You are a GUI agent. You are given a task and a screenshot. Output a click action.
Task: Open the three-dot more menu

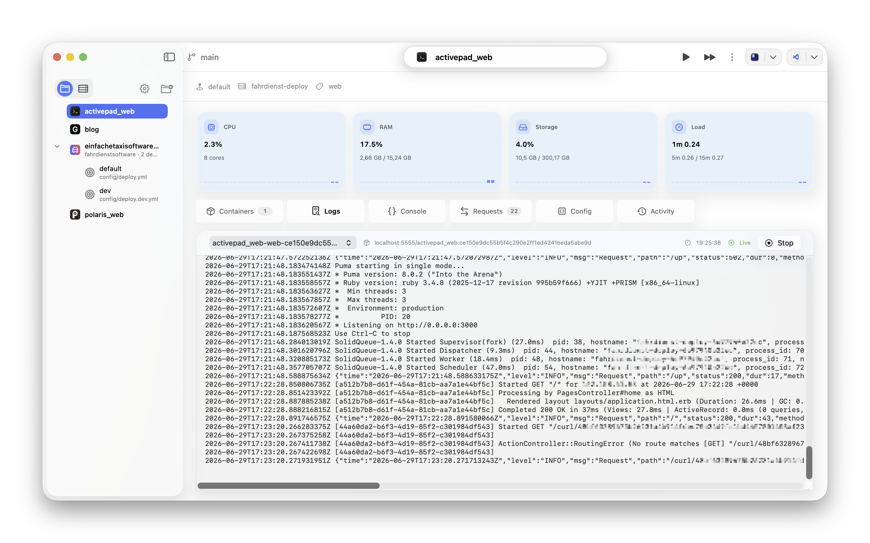(x=732, y=57)
